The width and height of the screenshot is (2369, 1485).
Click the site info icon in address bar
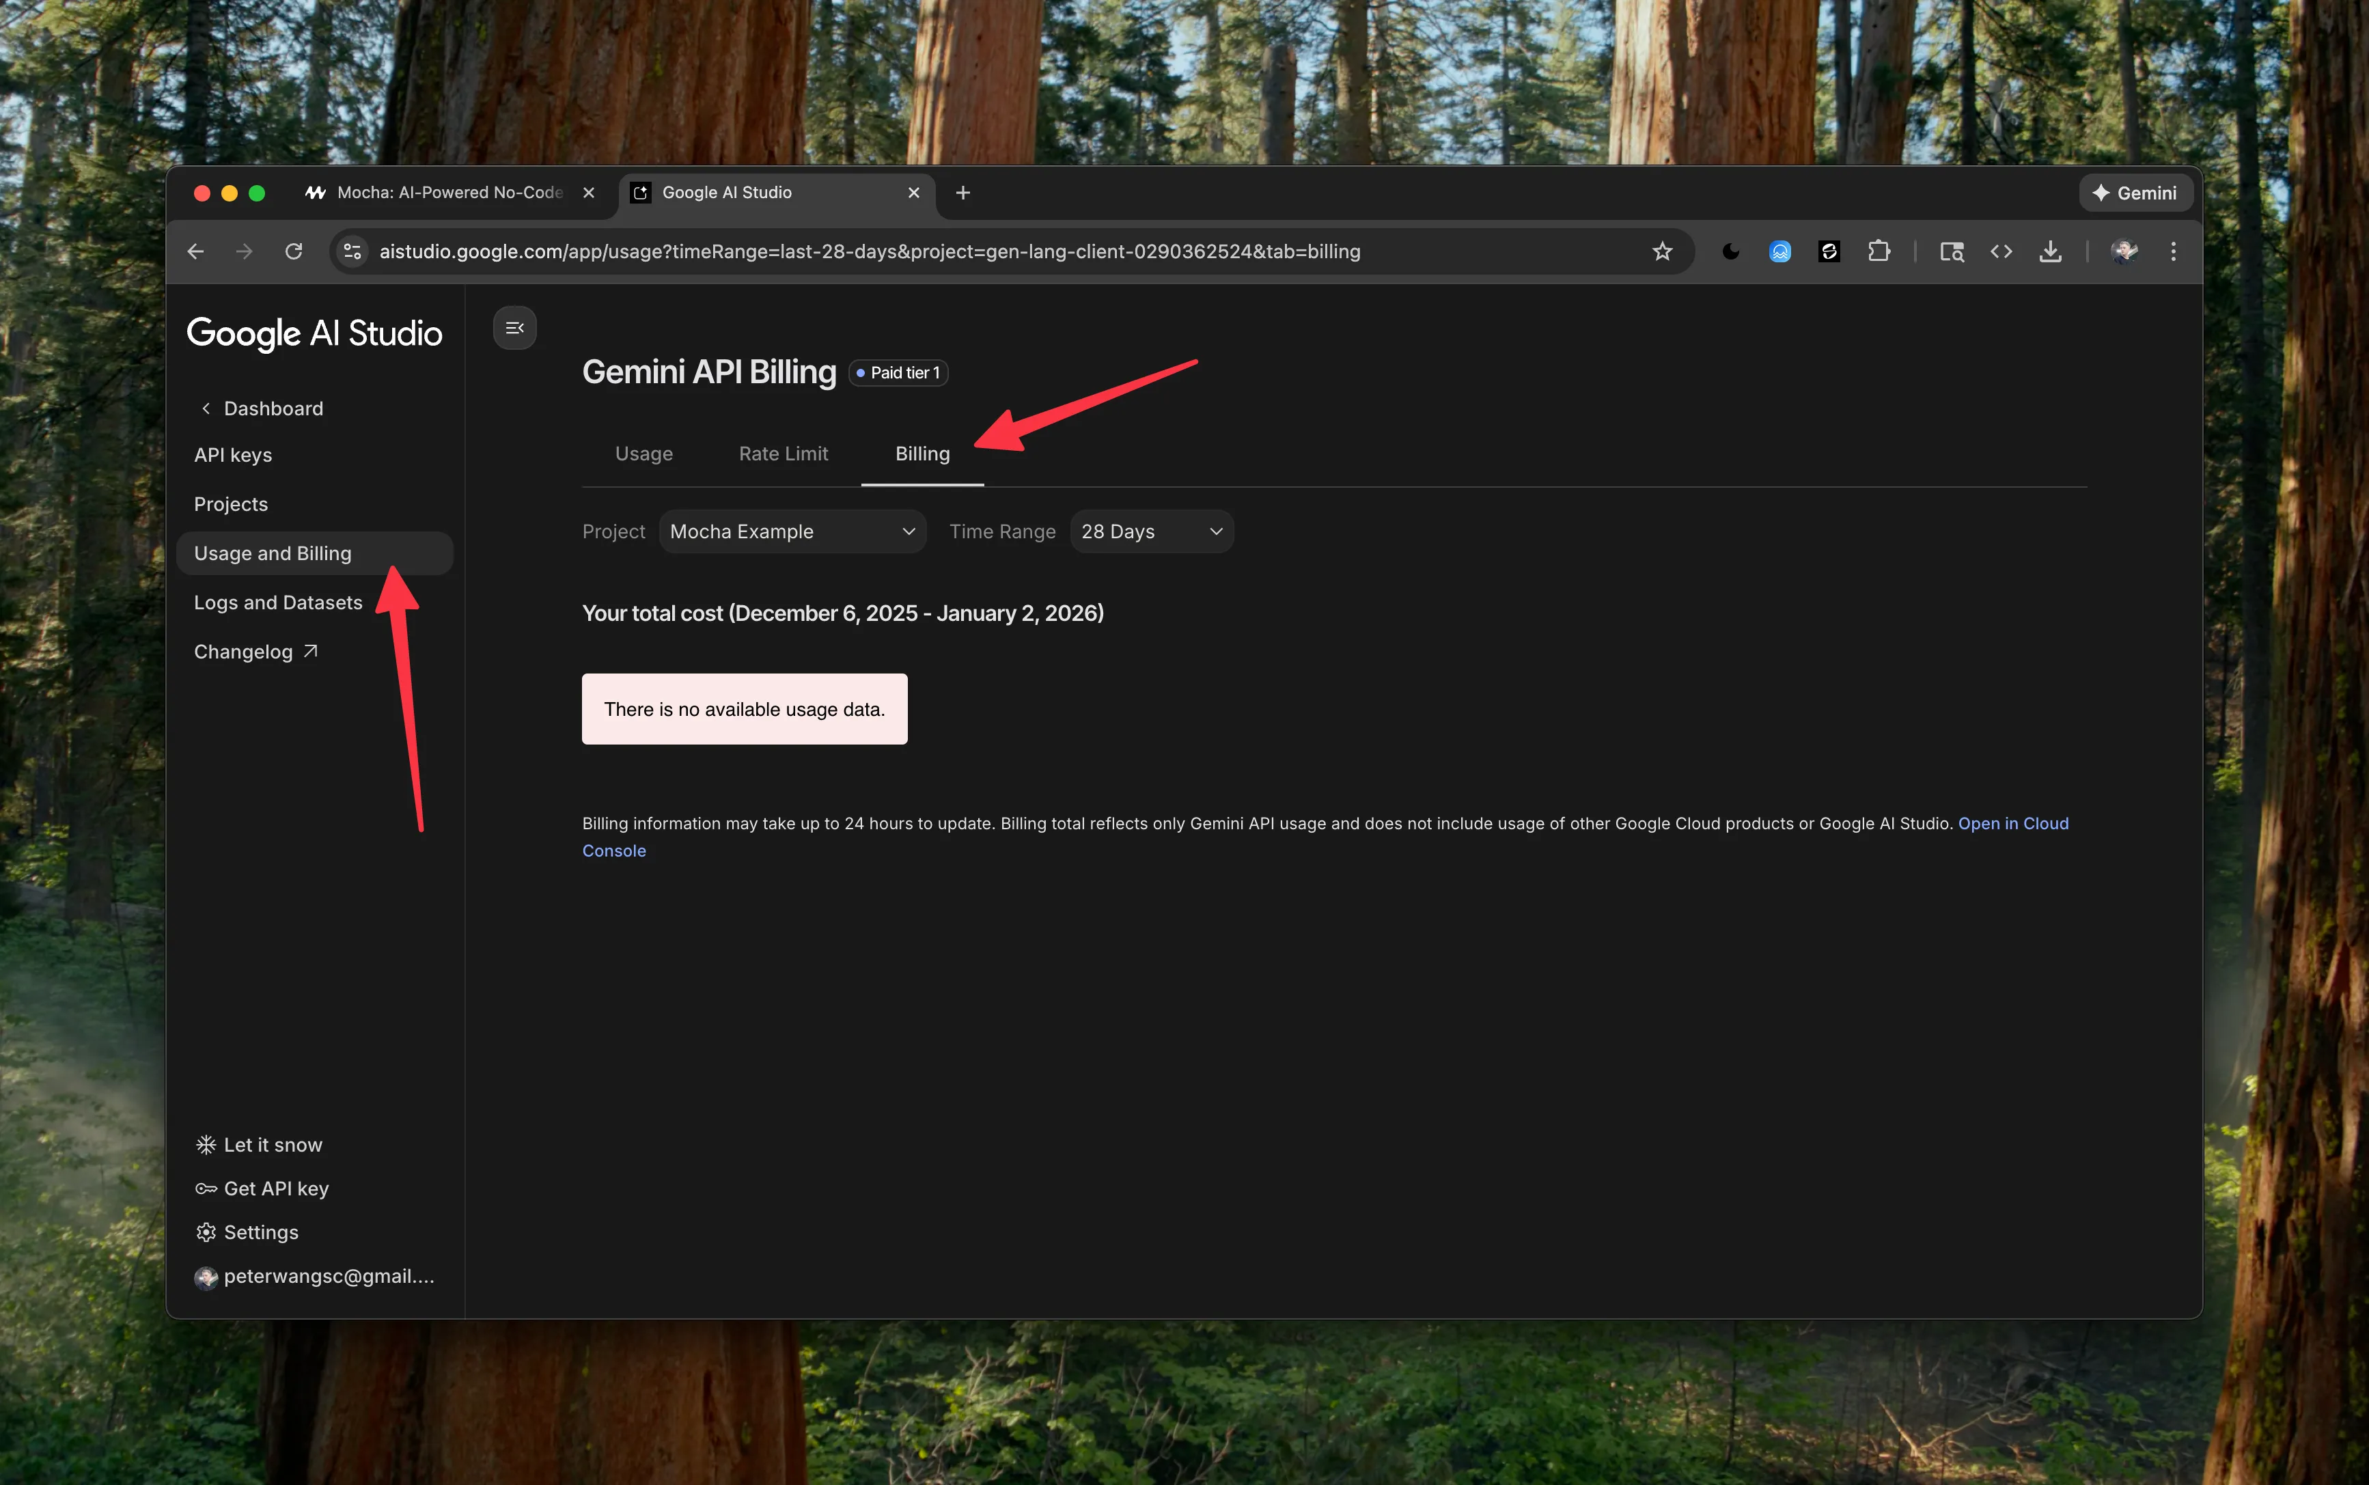352,251
